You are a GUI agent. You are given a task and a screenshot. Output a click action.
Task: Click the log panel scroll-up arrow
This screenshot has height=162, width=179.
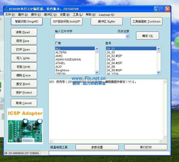165,81
